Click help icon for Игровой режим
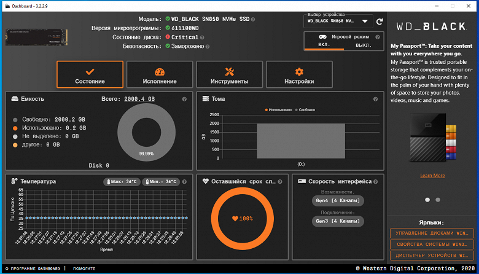The height and width of the screenshot is (274, 479). coord(378,37)
